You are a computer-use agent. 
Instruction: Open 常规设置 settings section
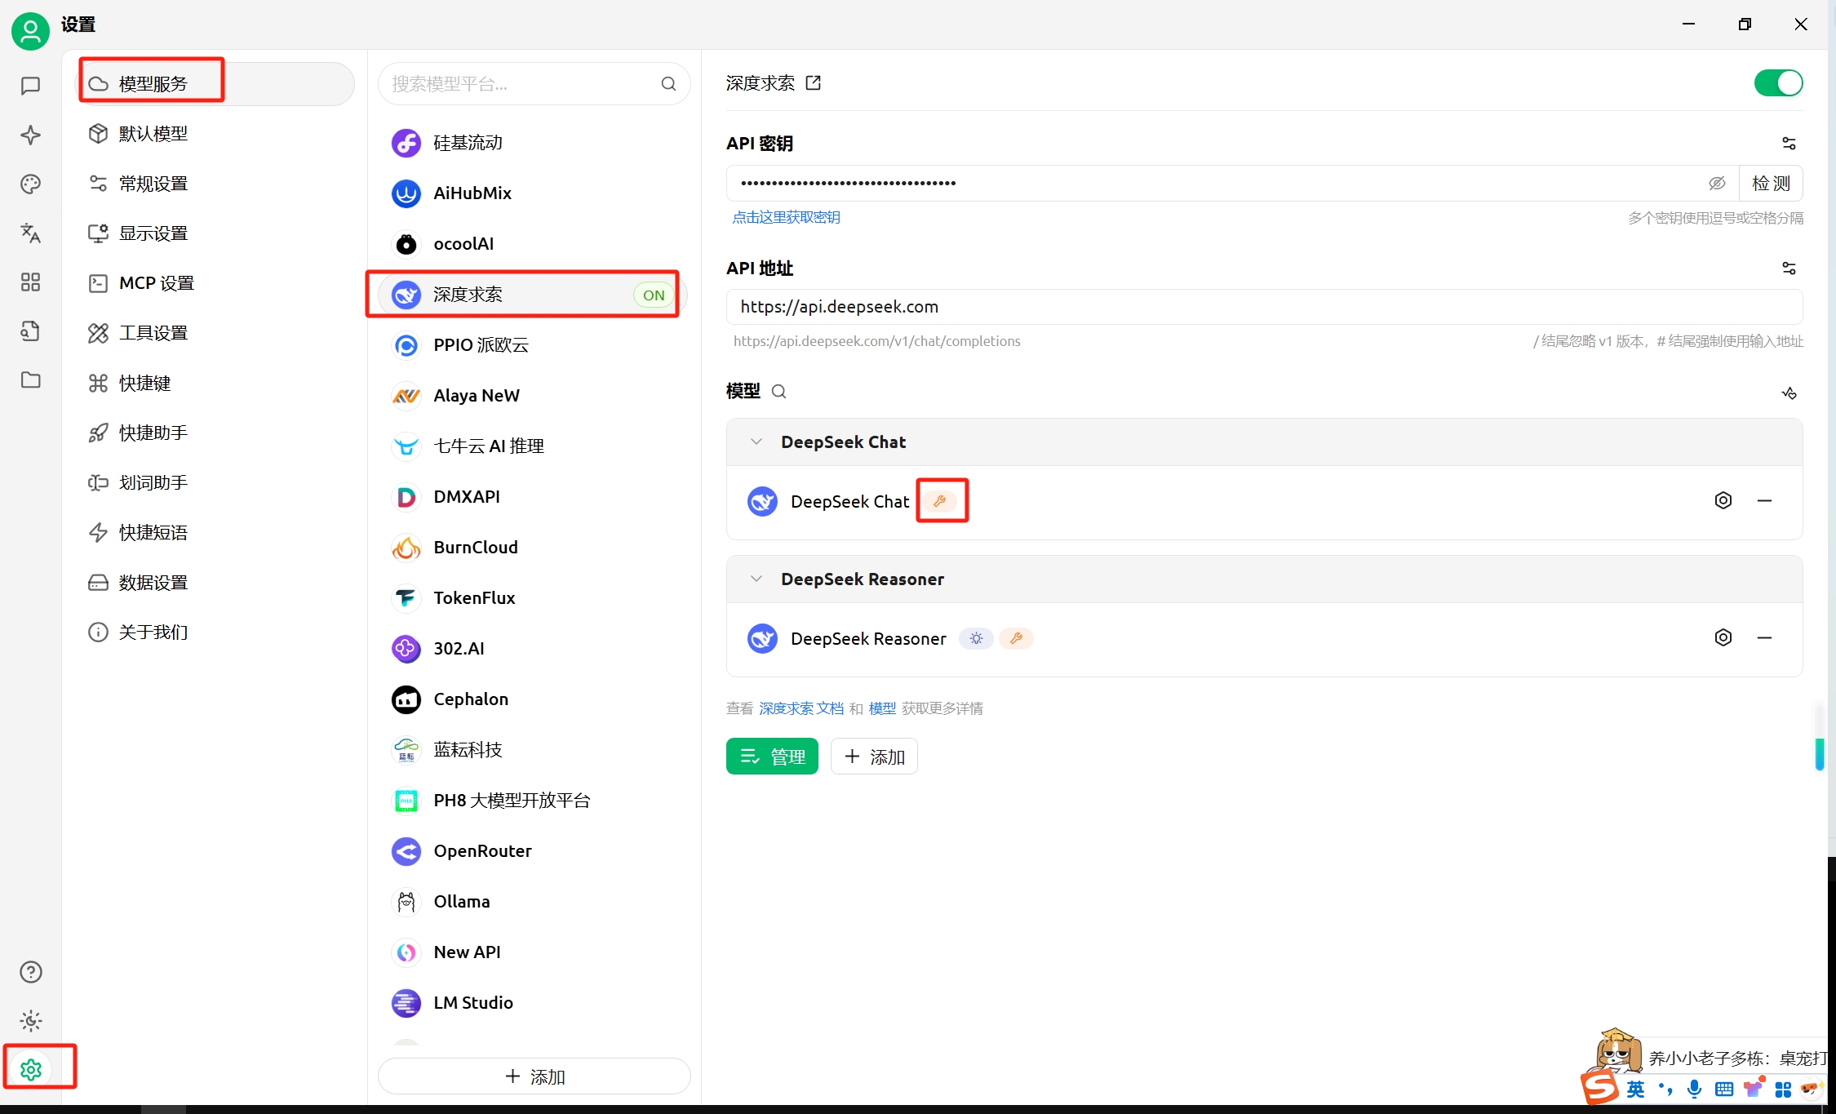(215, 184)
